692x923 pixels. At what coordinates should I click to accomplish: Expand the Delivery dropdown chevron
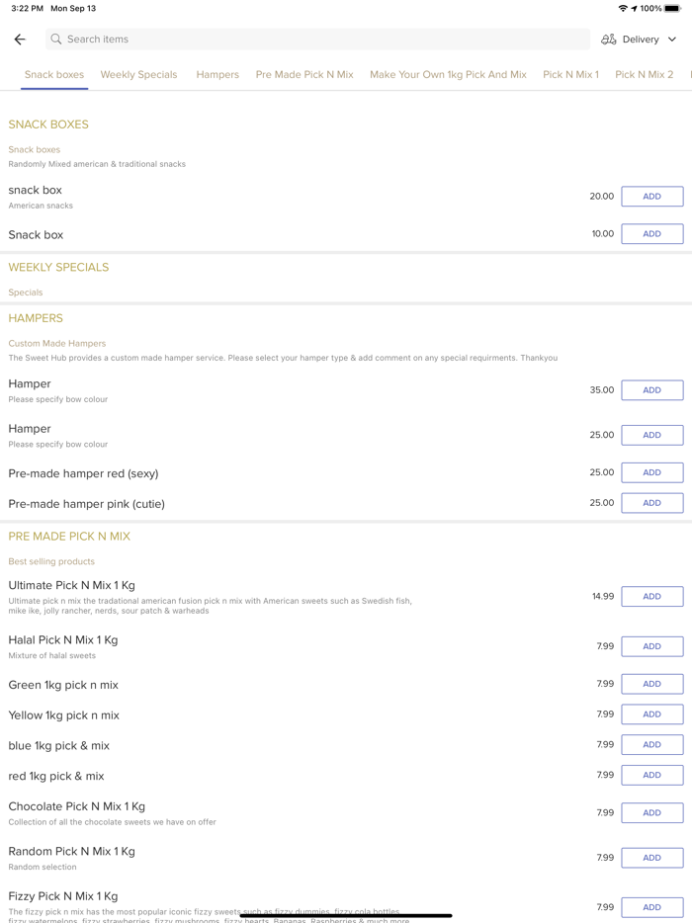[x=672, y=40]
